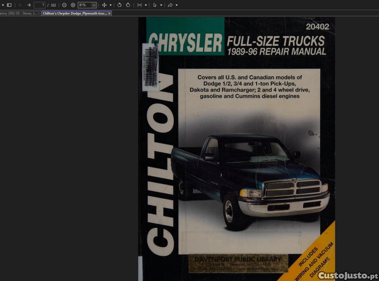Viewport: 379px width, 281px height.
Task: Click the page fit width icon
Action: point(139,5)
